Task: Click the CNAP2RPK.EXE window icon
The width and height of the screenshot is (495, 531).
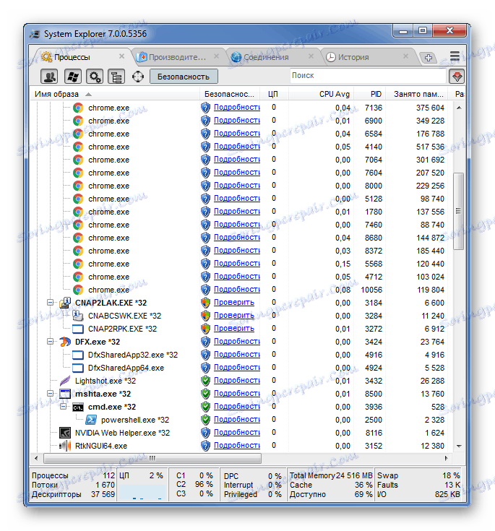Action: 78,329
